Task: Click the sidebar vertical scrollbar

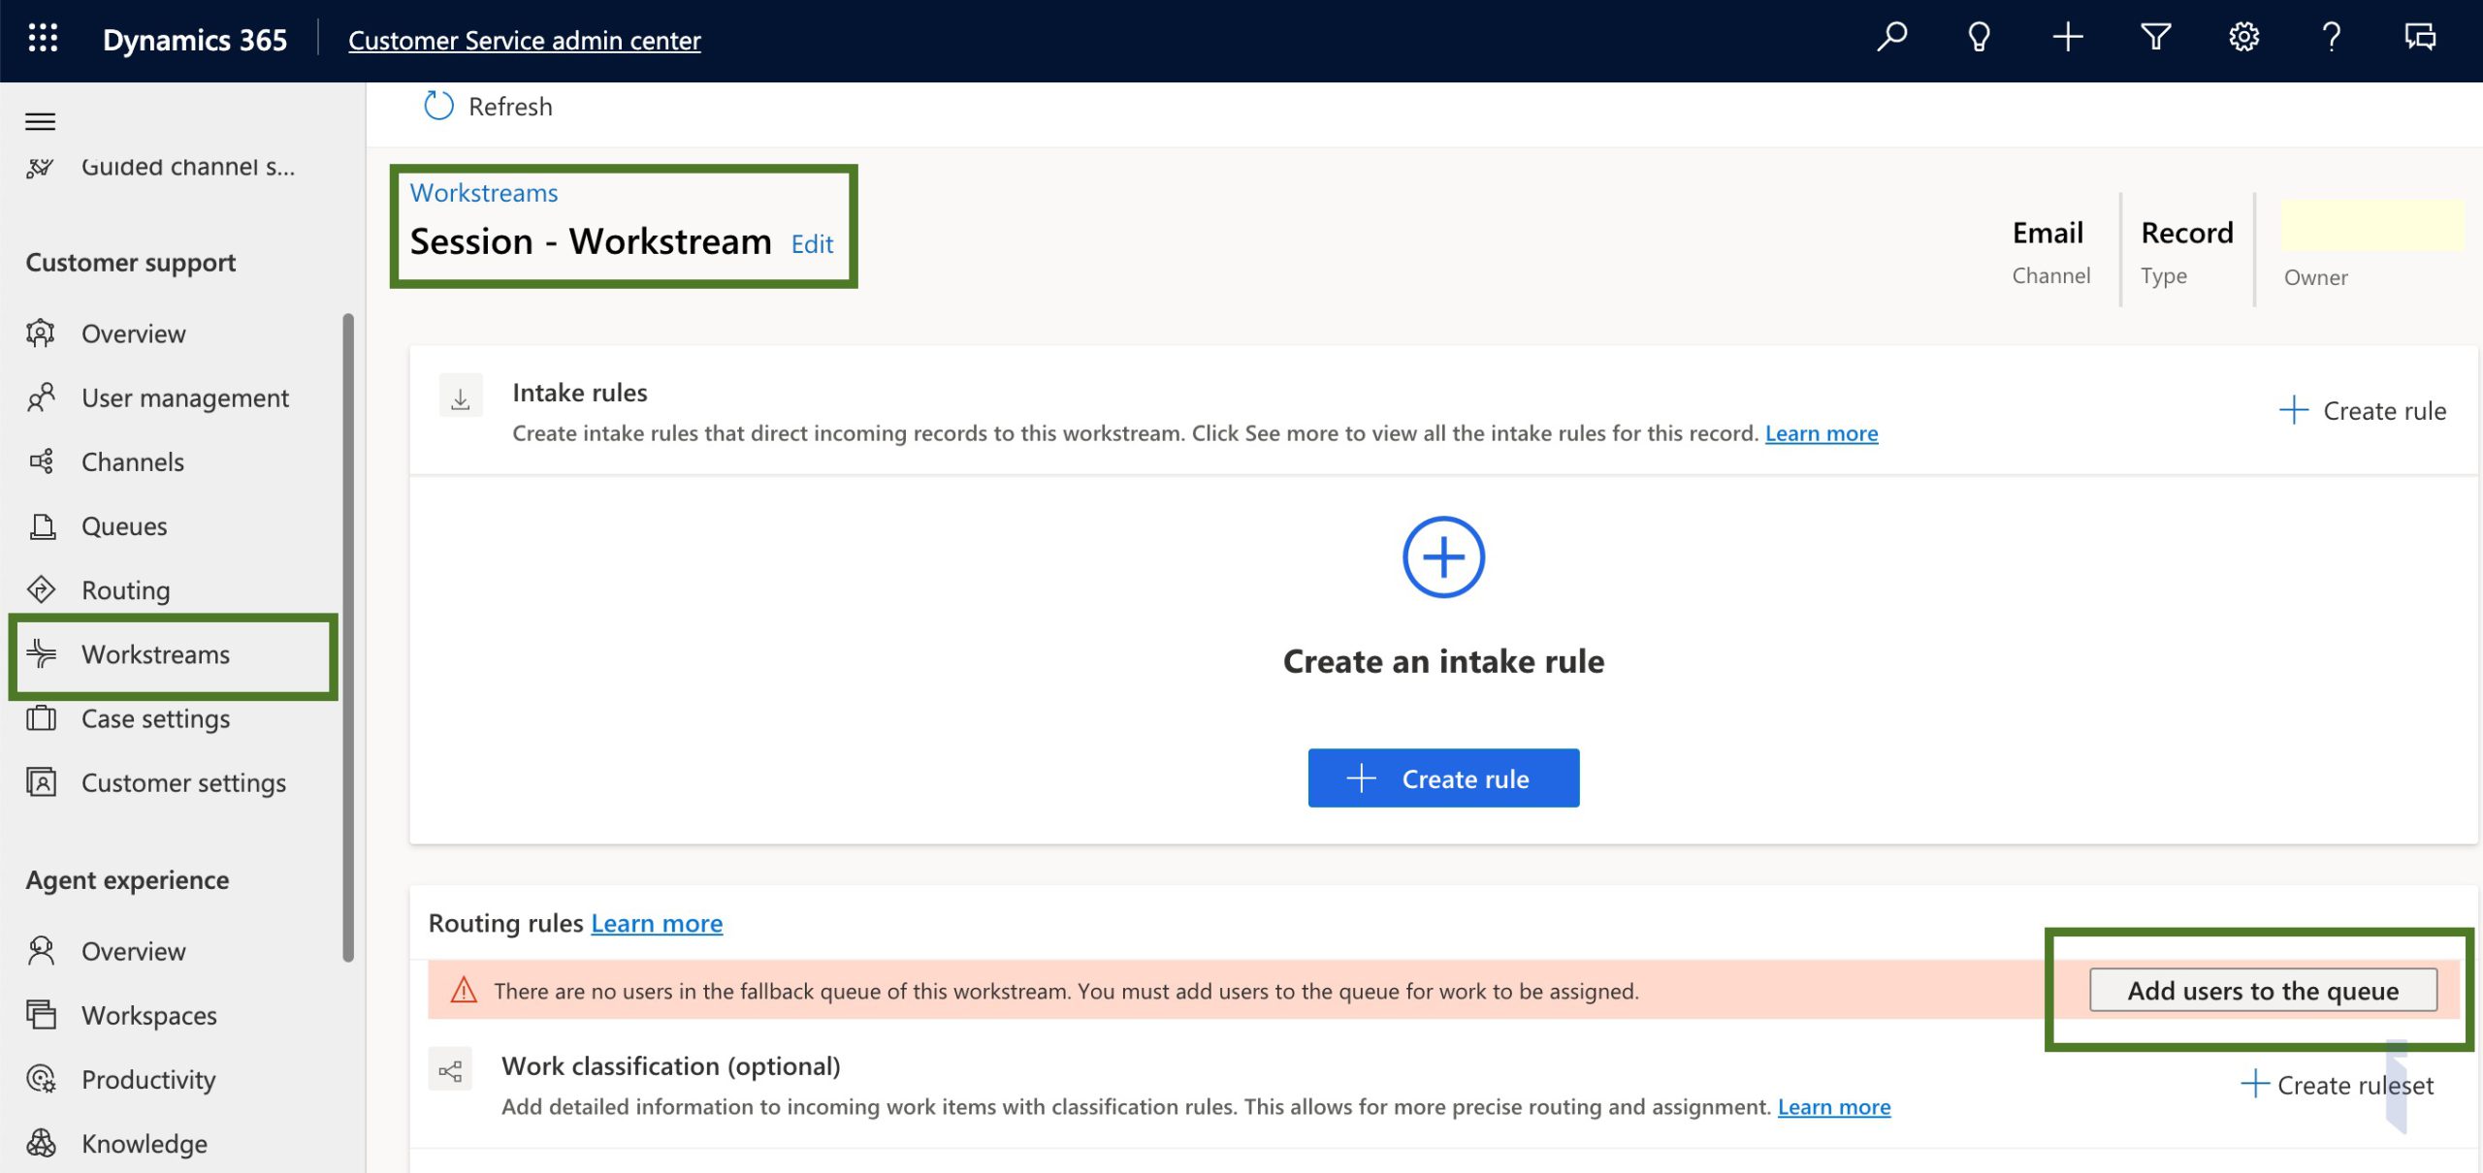Action: click(x=348, y=637)
